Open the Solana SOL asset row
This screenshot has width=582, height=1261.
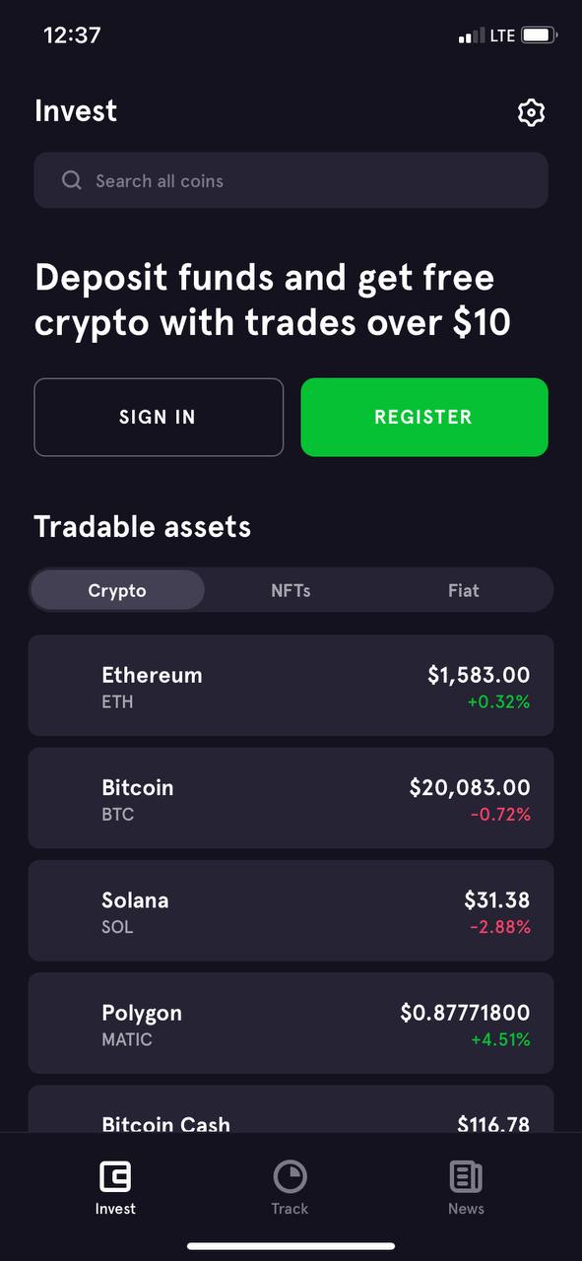pos(291,910)
